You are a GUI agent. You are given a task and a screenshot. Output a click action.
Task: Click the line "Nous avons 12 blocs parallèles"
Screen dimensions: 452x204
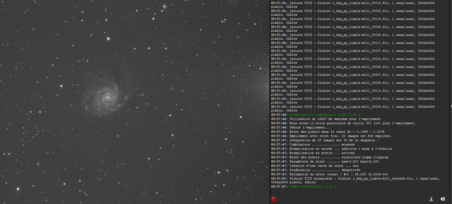click(343, 123)
